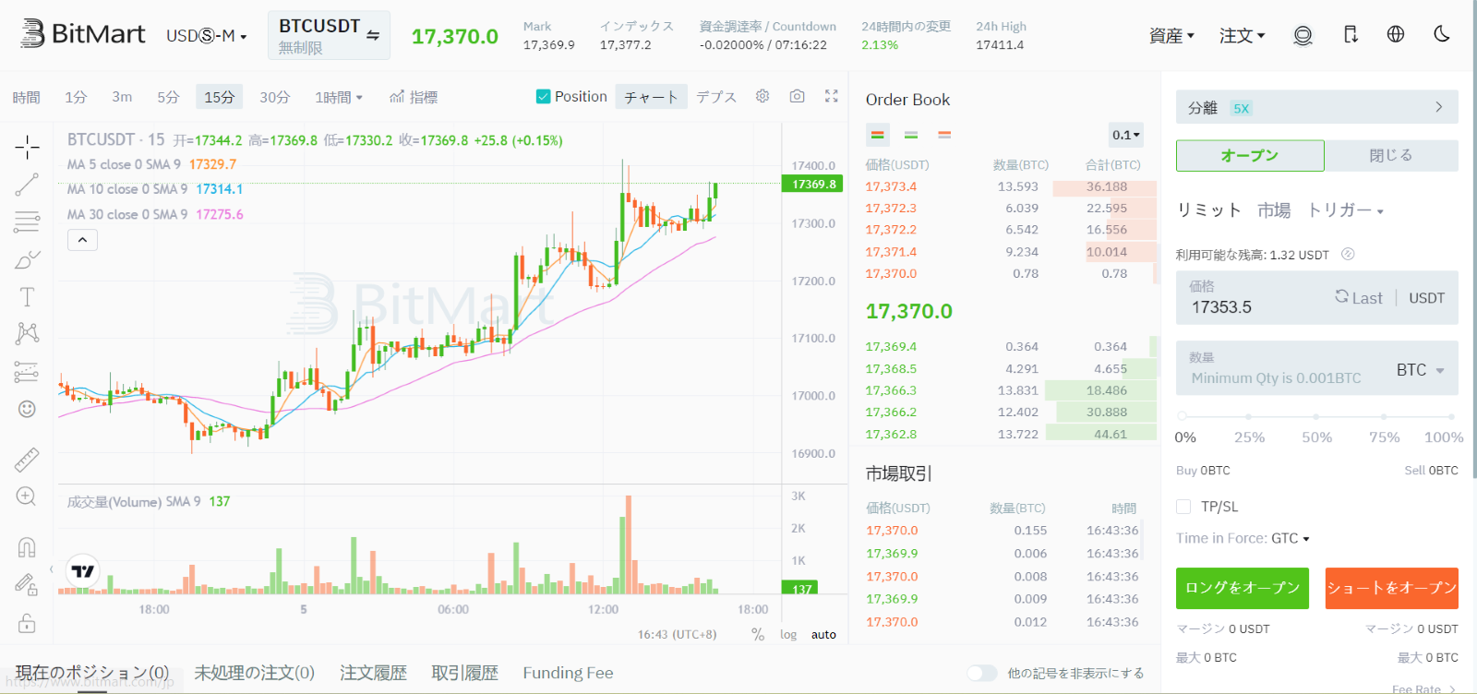The width and height of the screenshot is (1477, 694).
Task: Open the 注文履歴 order history tab
Action: [x=373, y=673]
